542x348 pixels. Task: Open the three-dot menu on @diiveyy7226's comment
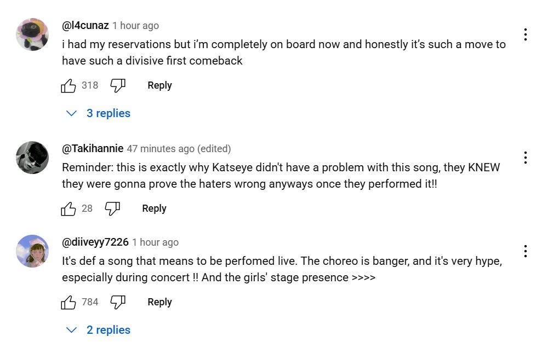coord(526,251)
